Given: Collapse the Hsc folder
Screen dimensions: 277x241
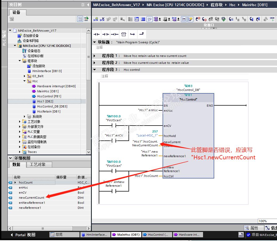Looking at the screenshot, I should click(x=24, y=81).
